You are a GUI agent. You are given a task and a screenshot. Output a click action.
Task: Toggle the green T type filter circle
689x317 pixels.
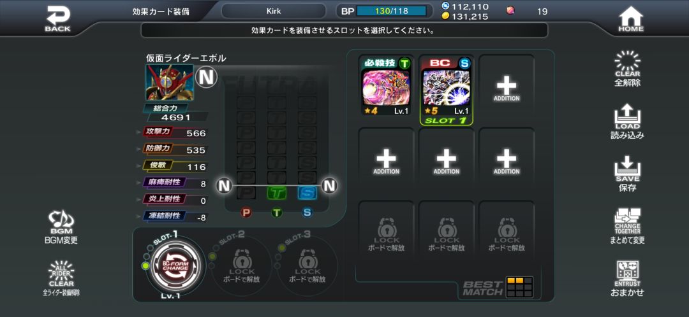point(276,213)
